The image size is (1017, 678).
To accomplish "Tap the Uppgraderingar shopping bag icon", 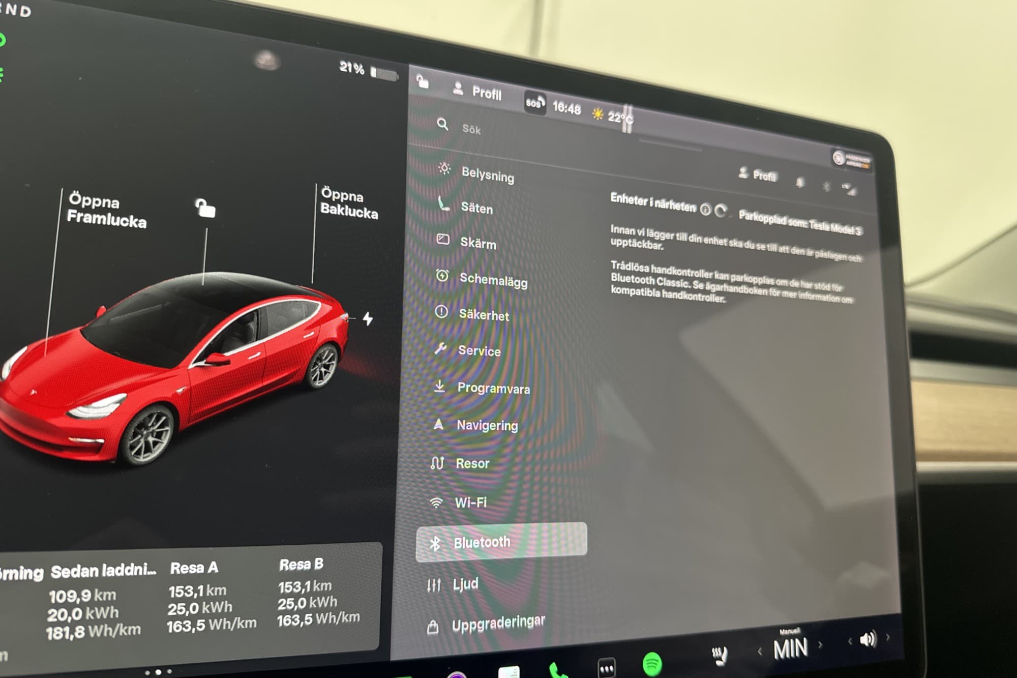I will coord(433,628).
